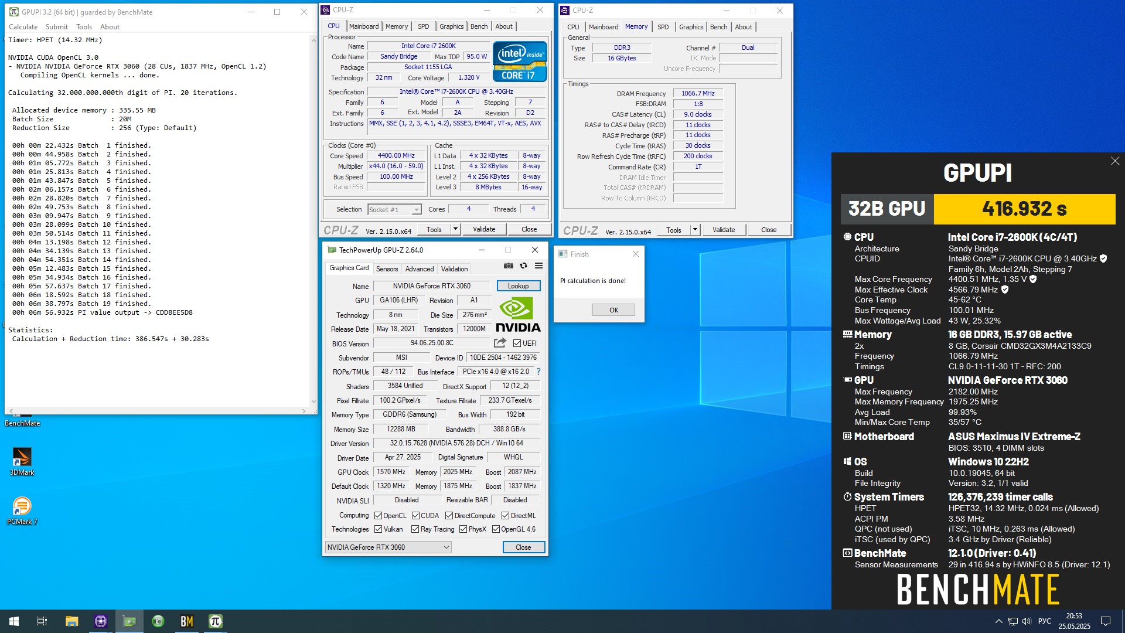Switch to BenchMate BM taskbar icon
This screenshot has height=633, width=1125.
[x=186, y=621]
